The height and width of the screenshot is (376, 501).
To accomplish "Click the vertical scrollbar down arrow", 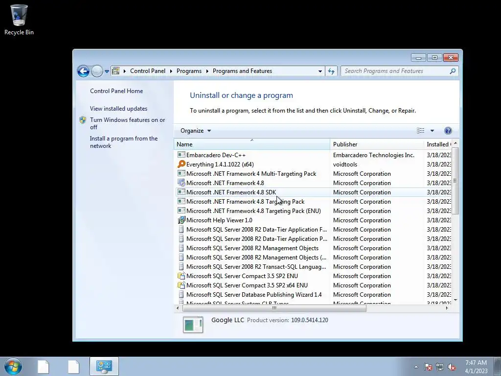I will (x=455, y=300).
